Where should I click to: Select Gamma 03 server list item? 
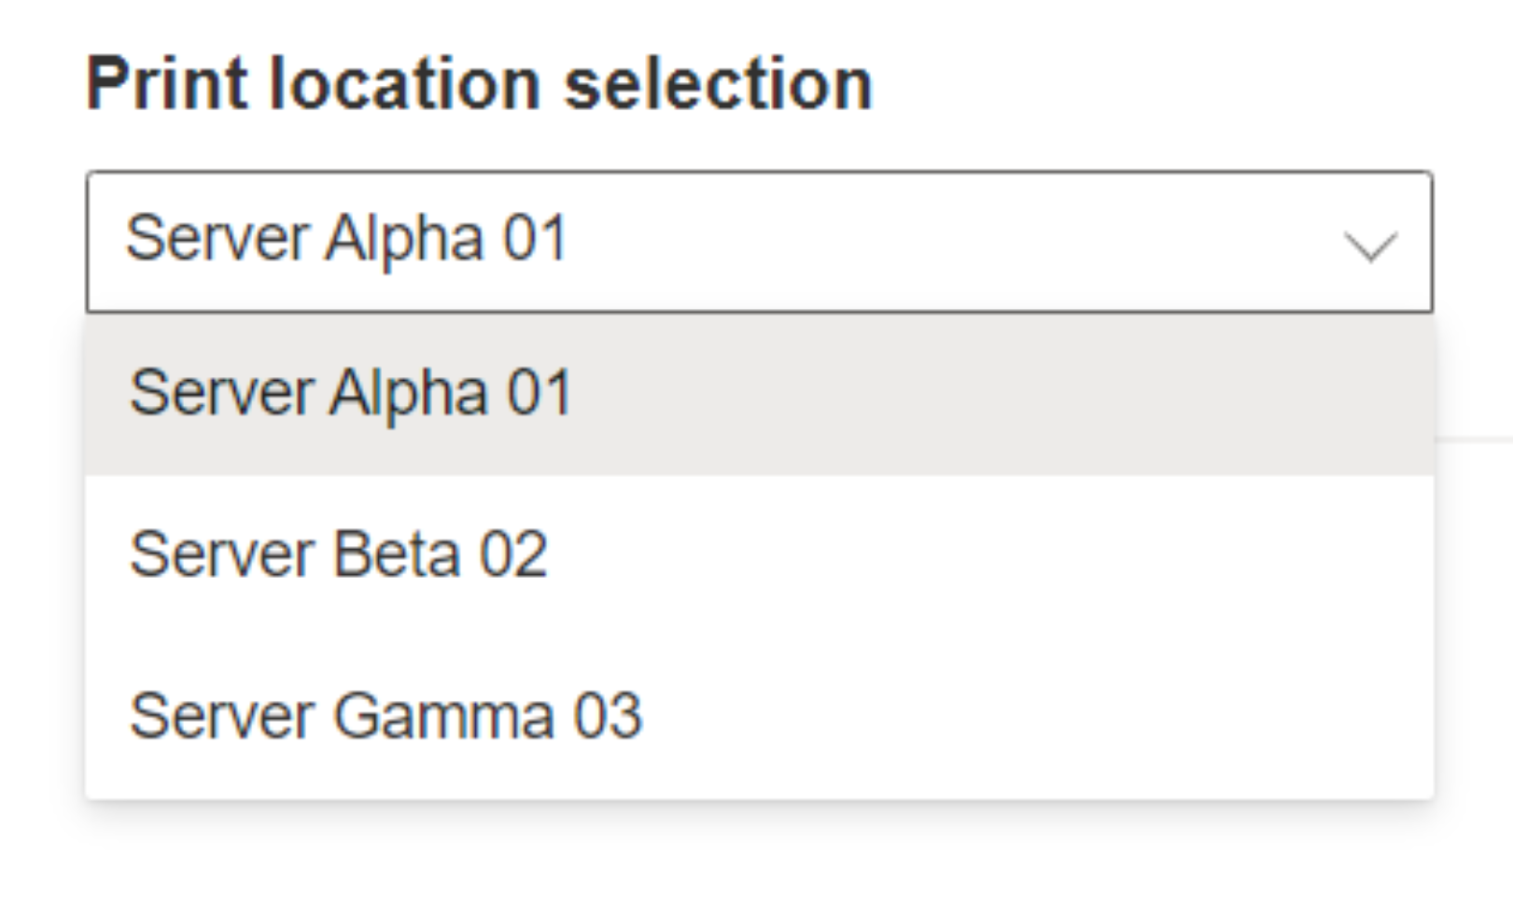click(386, 717)
